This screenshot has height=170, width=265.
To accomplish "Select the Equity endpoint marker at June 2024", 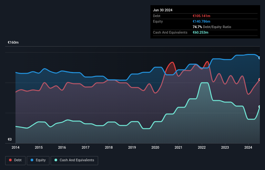I will [260, 58].
